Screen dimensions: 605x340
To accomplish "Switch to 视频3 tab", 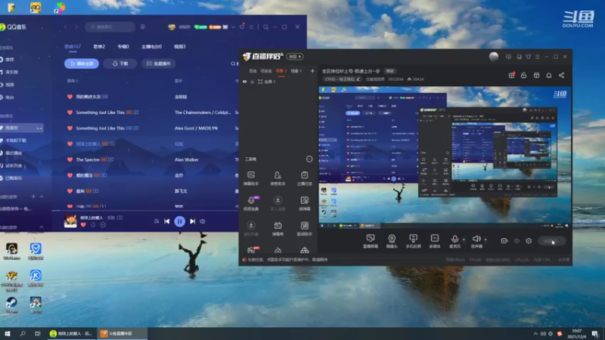I will coord(180,47).
